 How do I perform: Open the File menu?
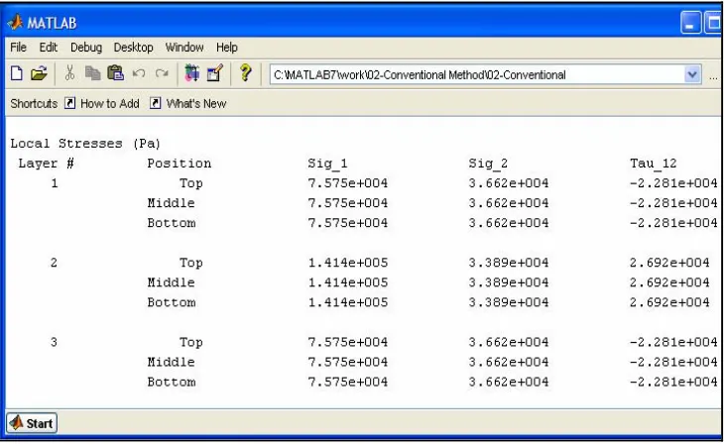point(19,47)
